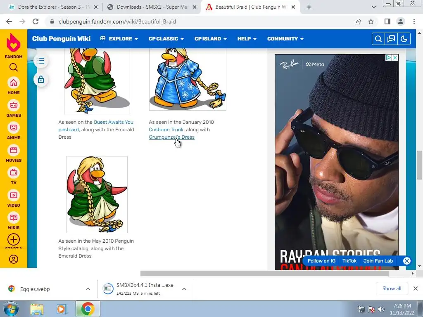This screenshot has height=317, width=423.
Task: Click Show all downloads button
Action: [392, 289]
